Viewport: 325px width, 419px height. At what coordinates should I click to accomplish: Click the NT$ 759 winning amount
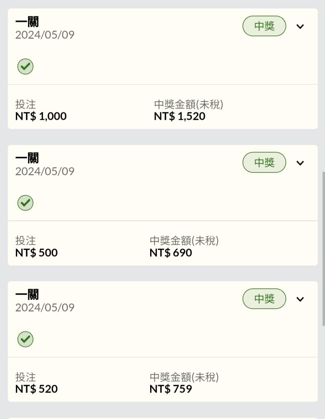tap(171, 389)
